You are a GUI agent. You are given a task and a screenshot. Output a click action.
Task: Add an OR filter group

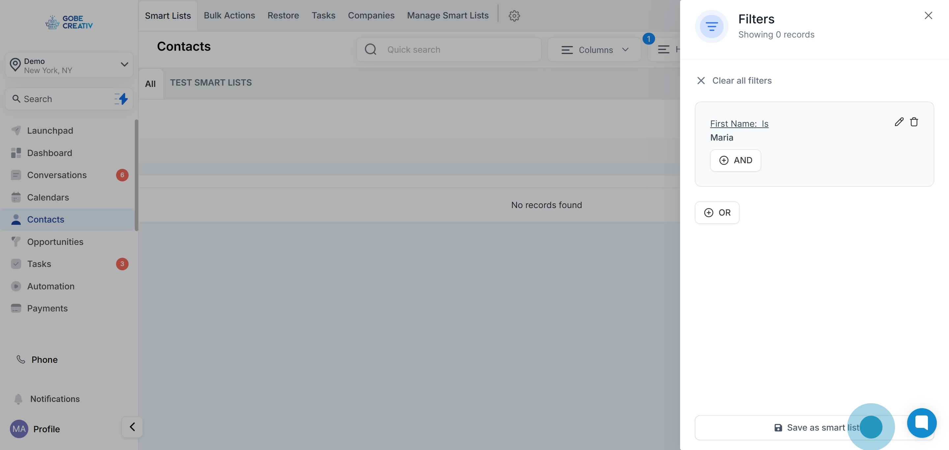pos(717,213)
